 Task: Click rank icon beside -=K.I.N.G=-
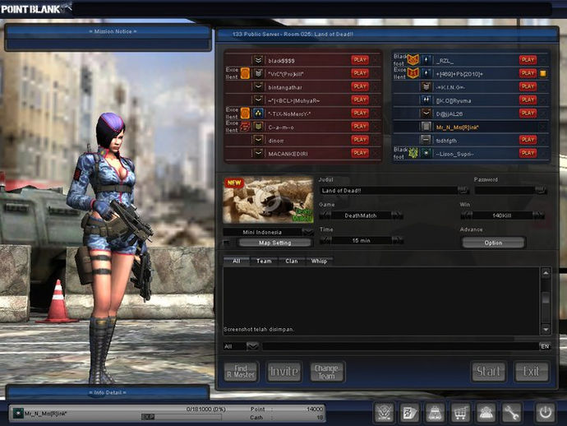(426, 87)
